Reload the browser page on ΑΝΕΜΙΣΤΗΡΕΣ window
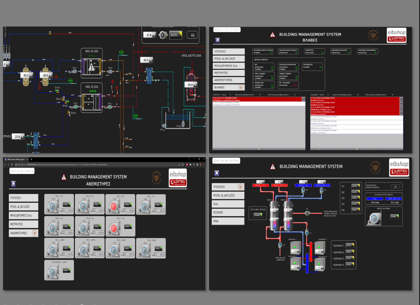 click(x=12, y=165)
